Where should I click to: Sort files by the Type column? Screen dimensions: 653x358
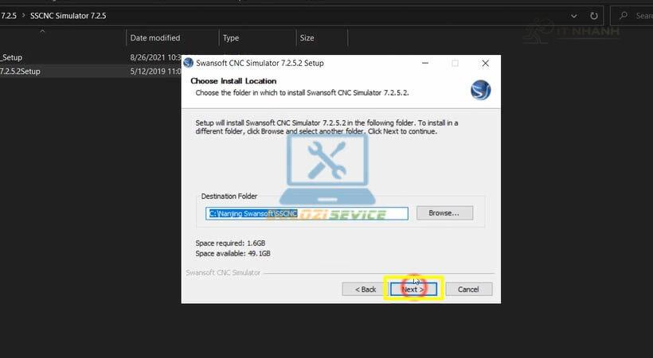[231, 38]
